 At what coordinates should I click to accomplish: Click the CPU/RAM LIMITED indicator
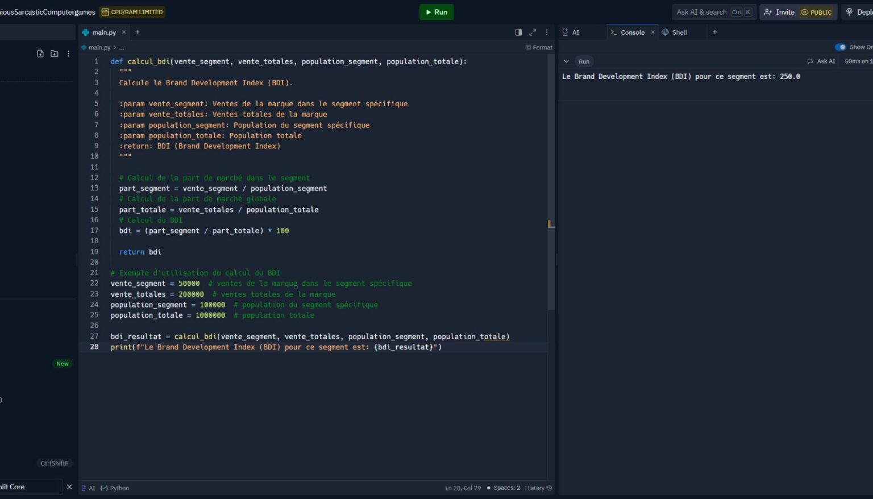132,11
